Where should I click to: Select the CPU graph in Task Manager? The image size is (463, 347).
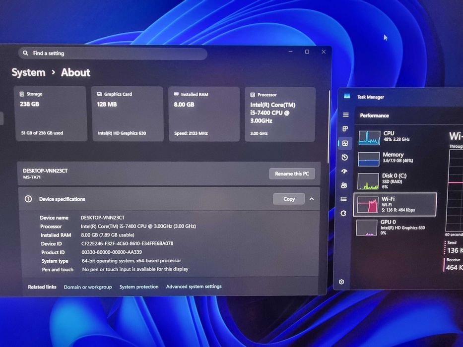(369, 137)
